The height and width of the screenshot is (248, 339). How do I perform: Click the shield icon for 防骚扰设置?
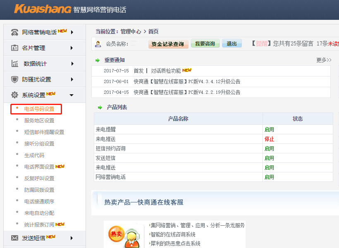tap(15, 79)
